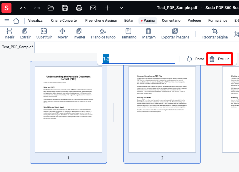Select the partially visible page 3 thumbnail
The image size is (239, 172).
[x=230, y=109]
